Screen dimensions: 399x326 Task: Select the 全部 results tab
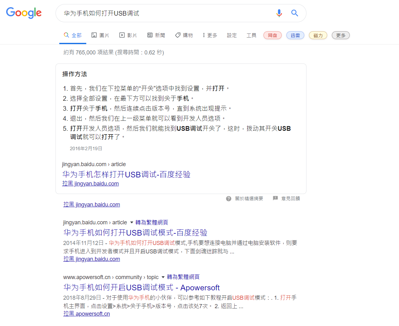(x=73, y=35)
